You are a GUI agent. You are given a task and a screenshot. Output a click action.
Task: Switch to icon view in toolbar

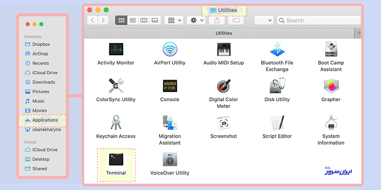(121, 20)
